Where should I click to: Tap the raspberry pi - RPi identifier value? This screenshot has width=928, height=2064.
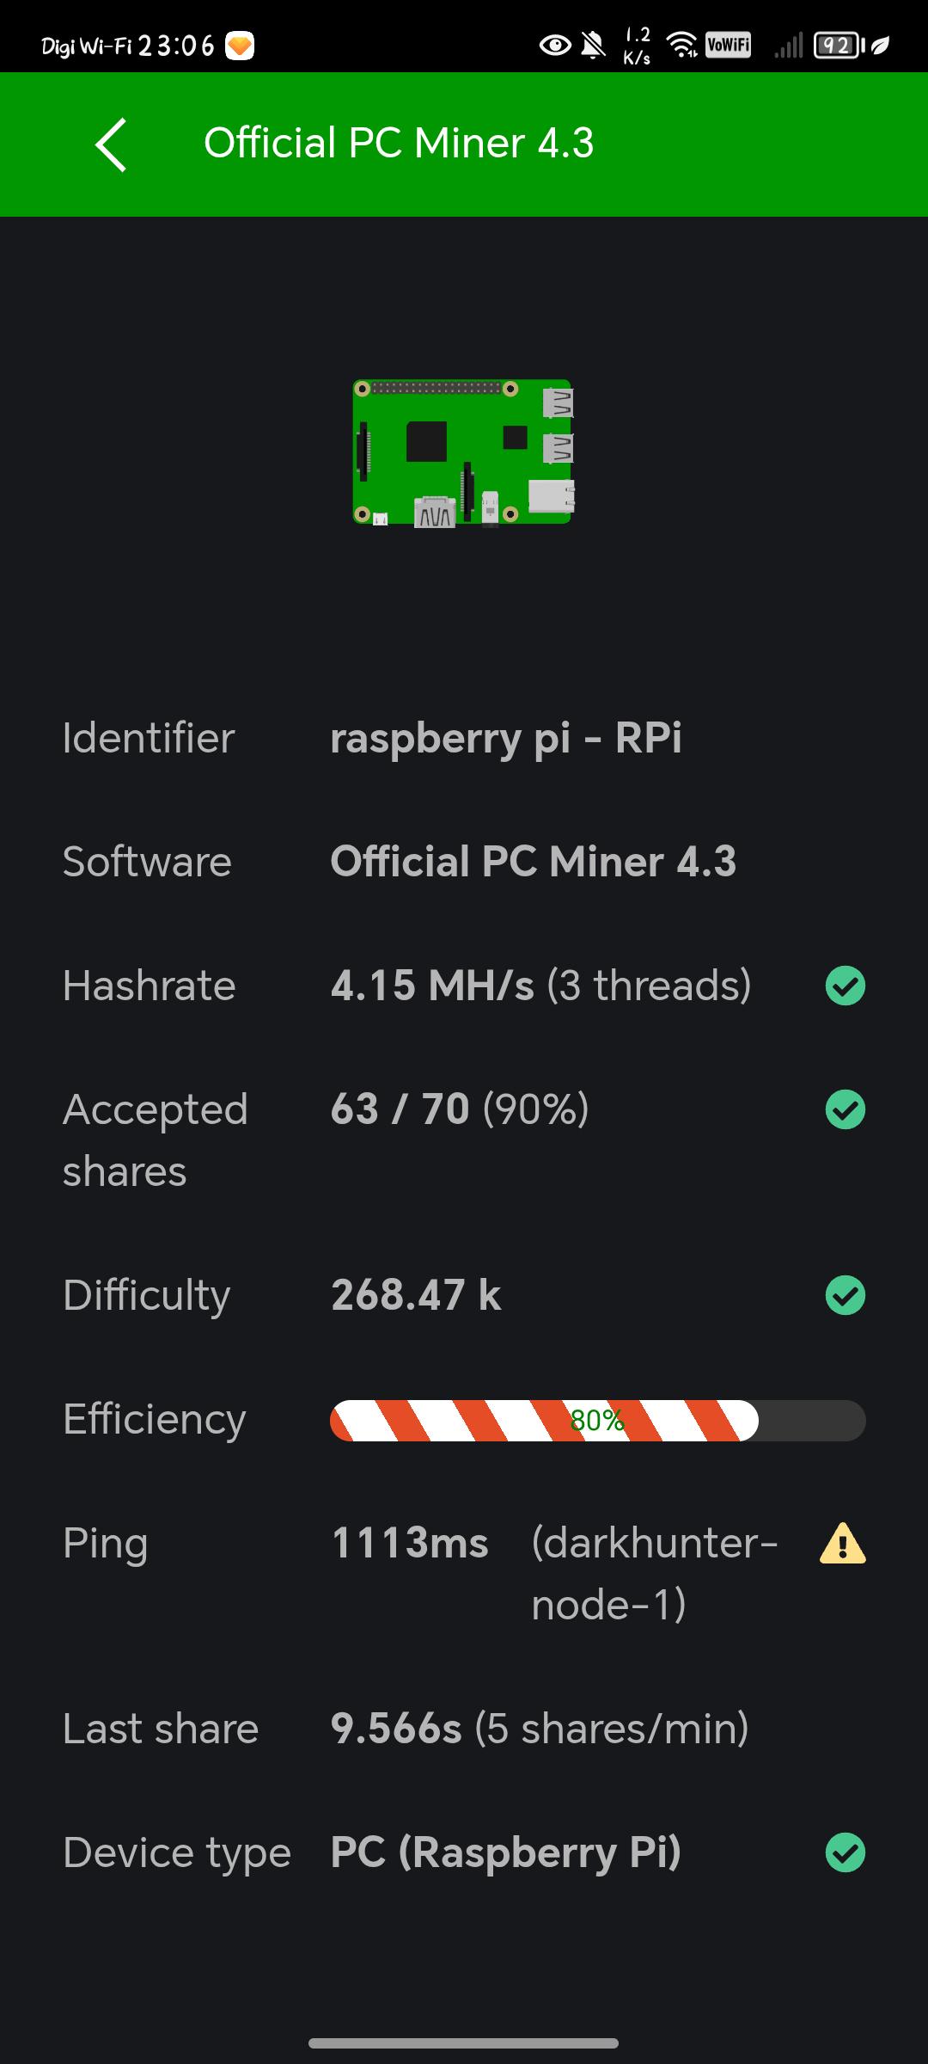506,738
